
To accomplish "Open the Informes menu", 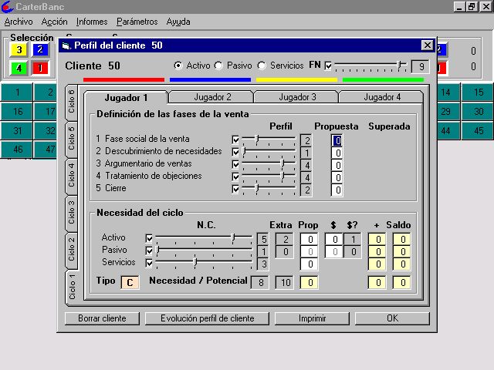I will (x=92, y=22).
